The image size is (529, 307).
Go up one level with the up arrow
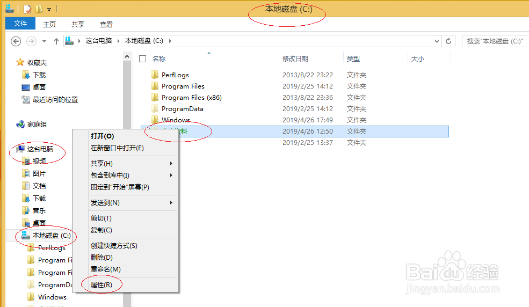click(56, 41)
